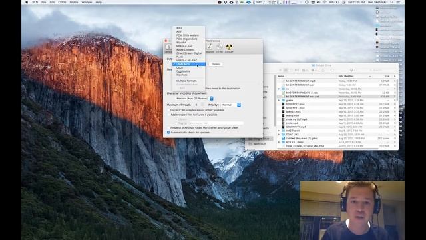Sort Finder list by Size column

click(383, 76)
